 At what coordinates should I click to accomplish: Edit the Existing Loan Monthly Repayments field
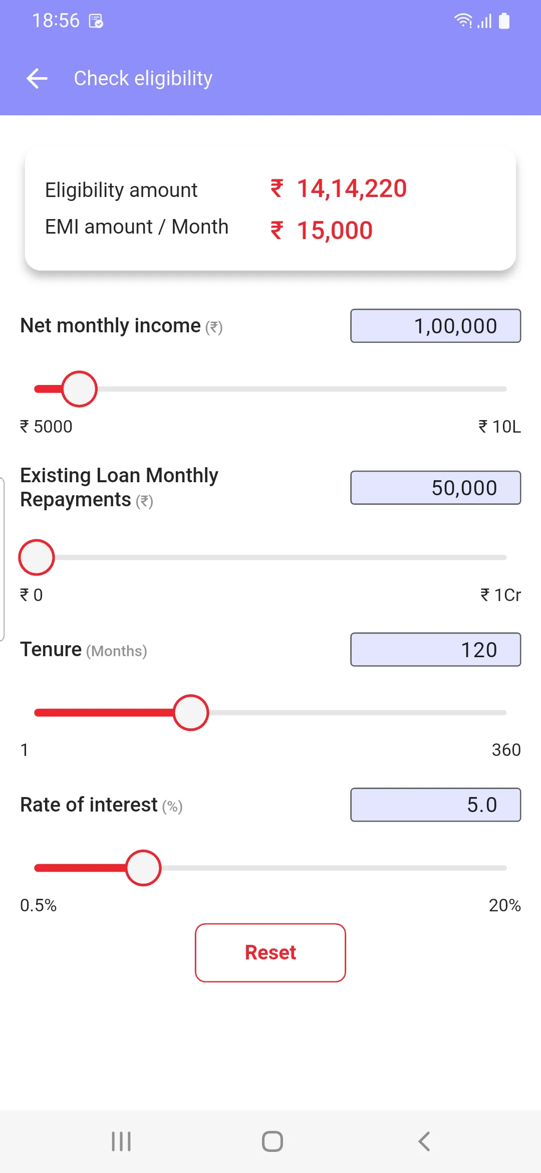point(436,488)
